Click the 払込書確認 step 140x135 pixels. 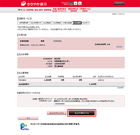57,23
